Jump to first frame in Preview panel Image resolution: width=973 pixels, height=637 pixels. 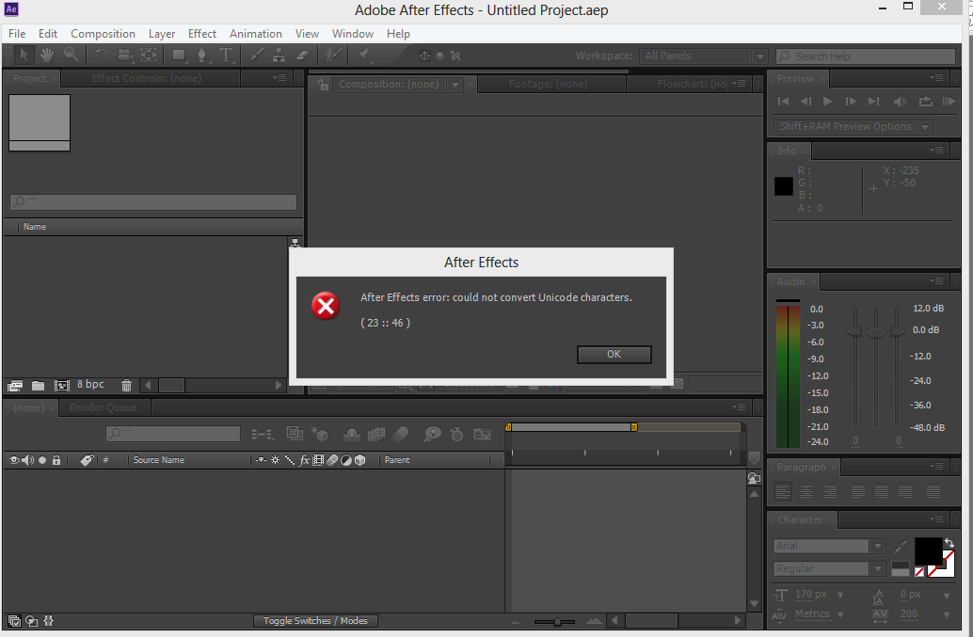pos(783,101)
